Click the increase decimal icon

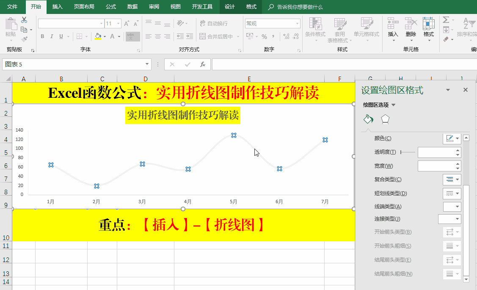pos(286,36)
